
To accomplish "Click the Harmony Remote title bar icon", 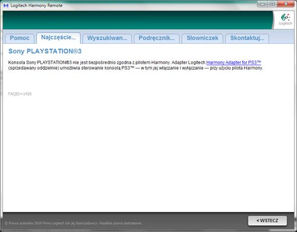I will coord(6,5).
